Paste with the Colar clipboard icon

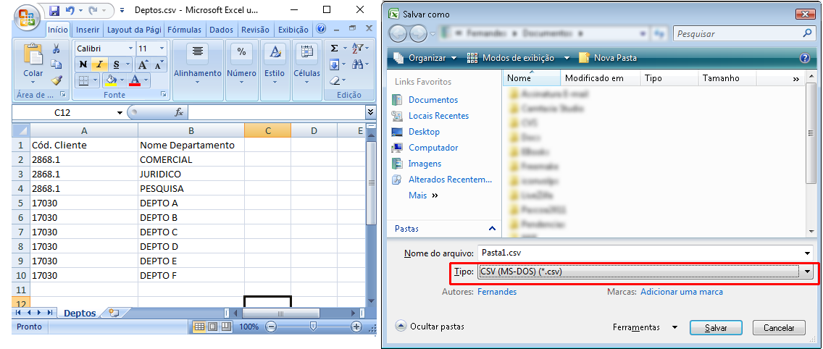click(x=33, y=54)
